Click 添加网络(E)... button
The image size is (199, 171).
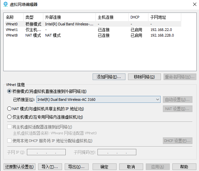[x=109, y=77]
